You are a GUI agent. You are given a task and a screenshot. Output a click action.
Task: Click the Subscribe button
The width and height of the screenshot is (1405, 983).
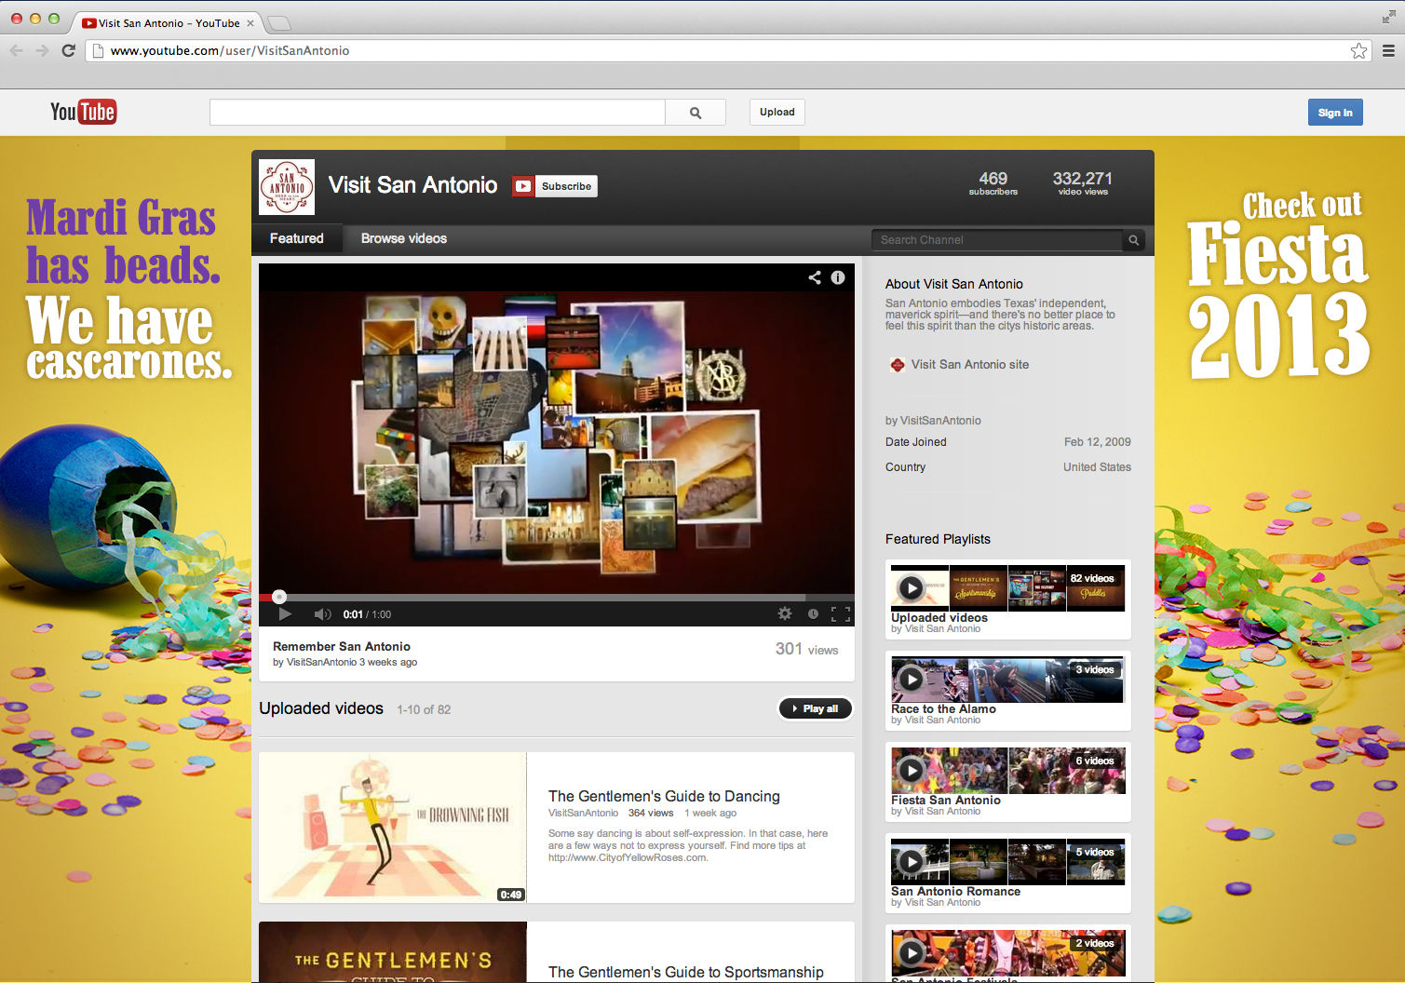pos(555,186)
